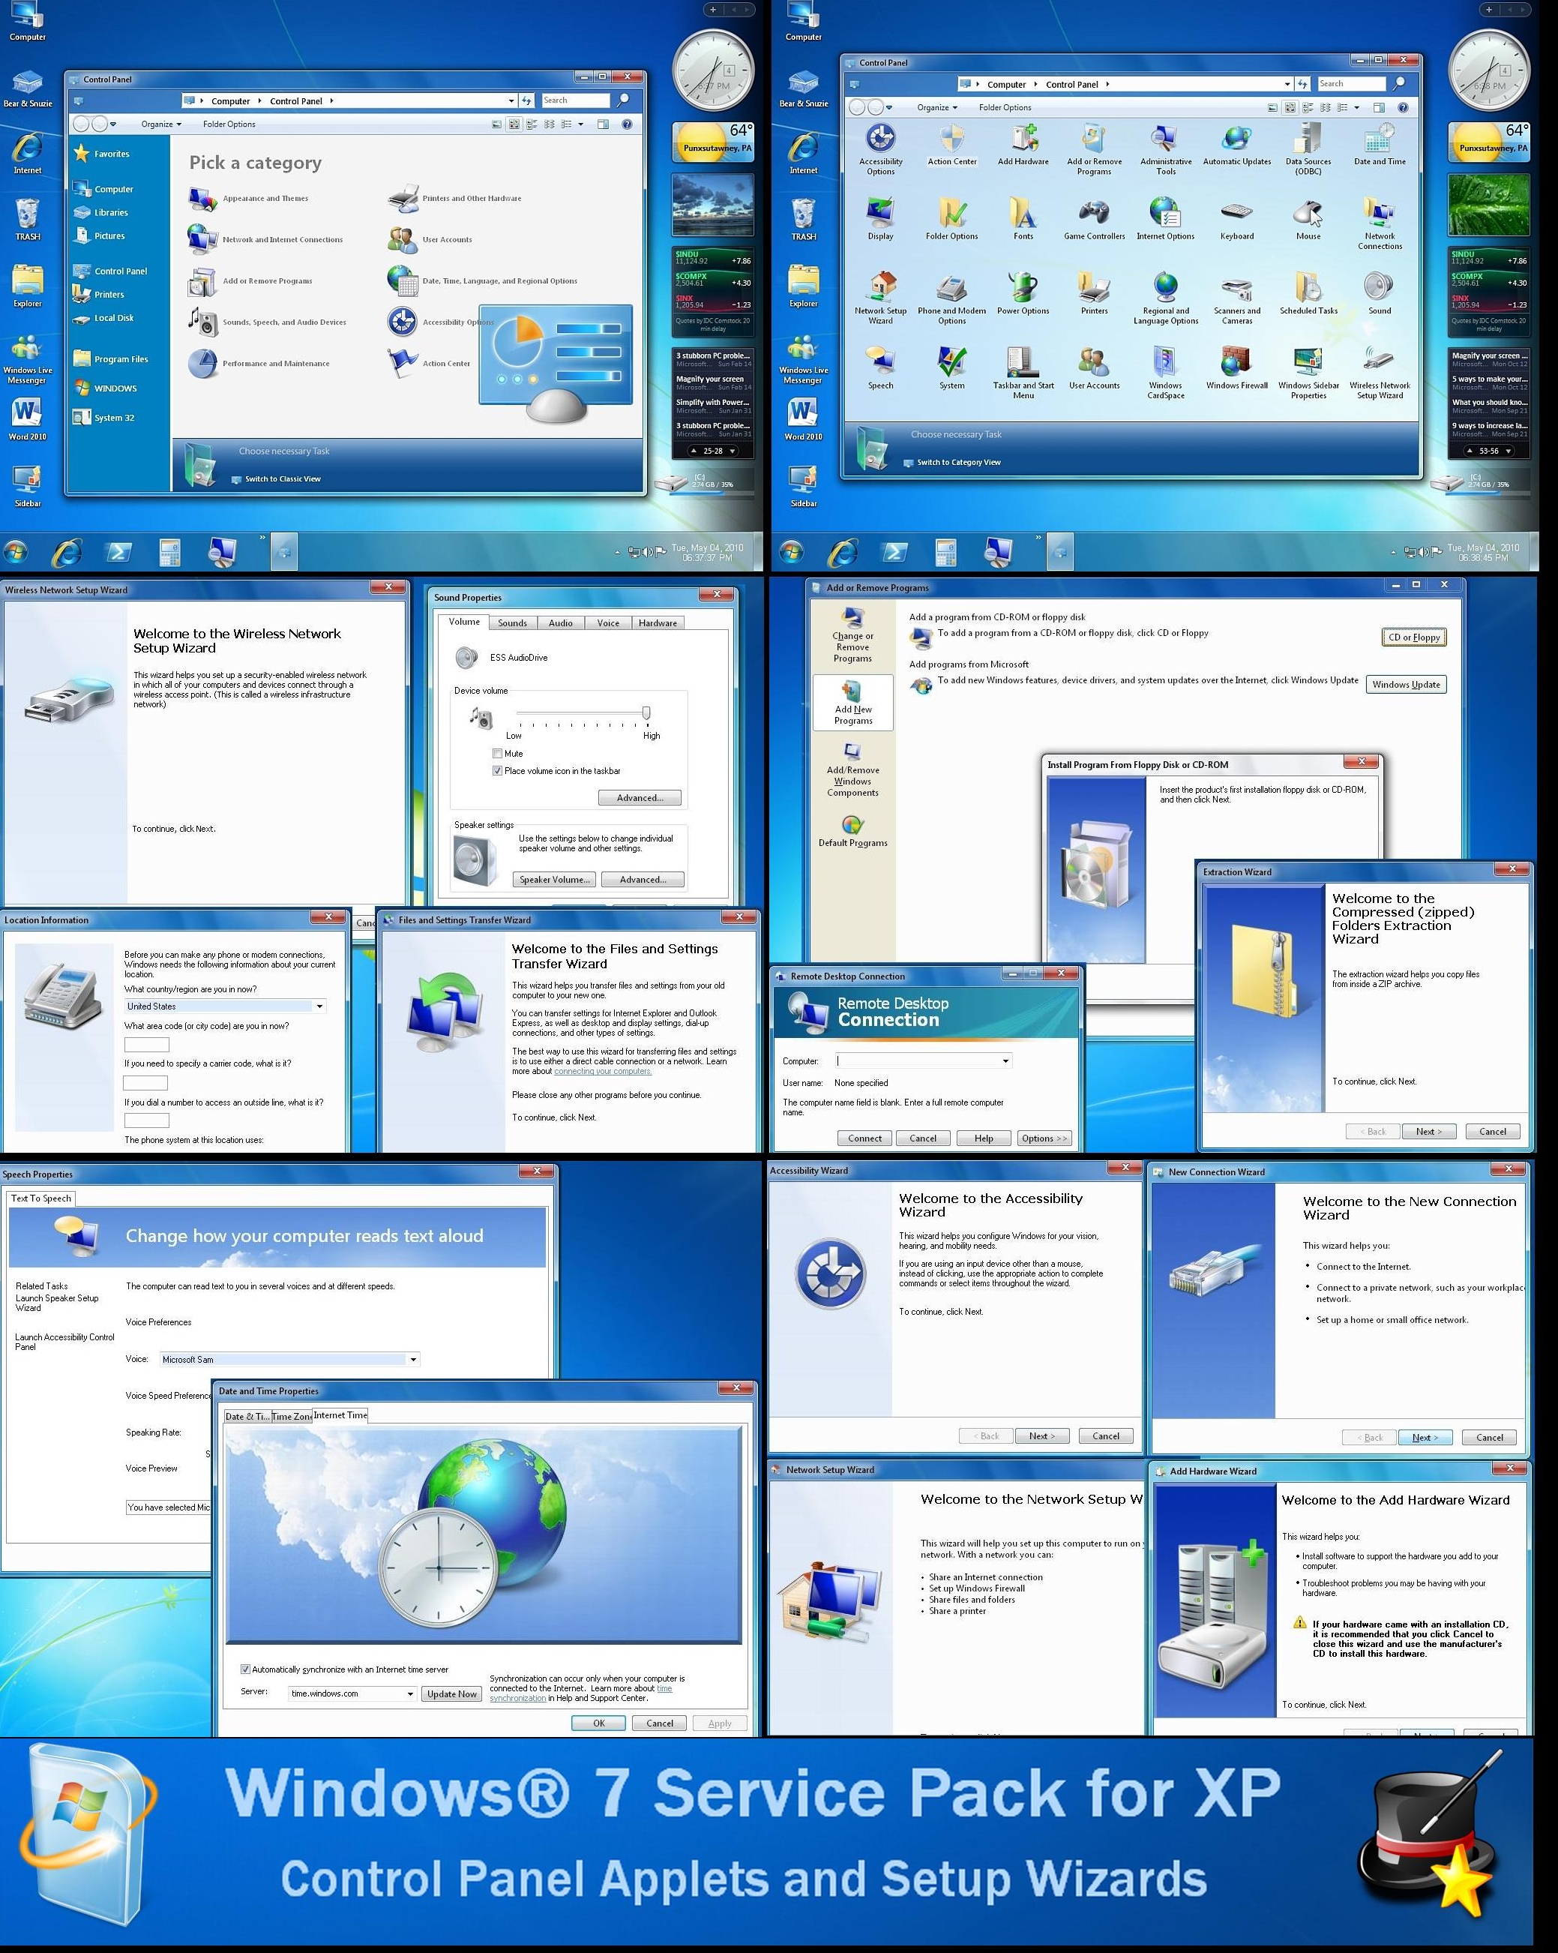The image size is (1558, 1953).
Task: Click the connecting your computers link
Action: (602, 1072)
